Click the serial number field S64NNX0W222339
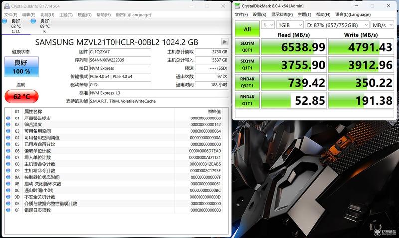This screenshot has height=238, width=399. click(x=120, y=60)
